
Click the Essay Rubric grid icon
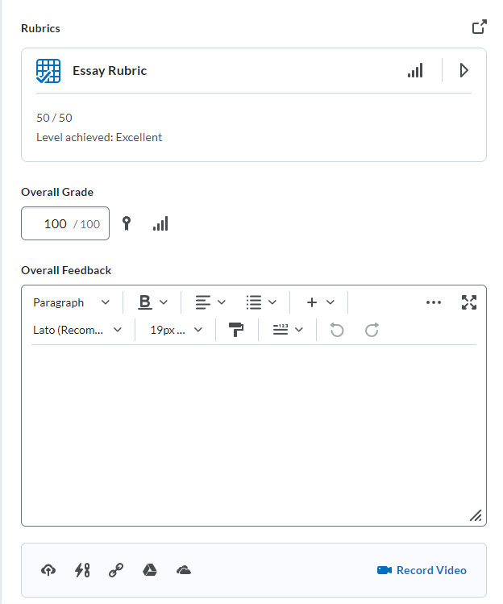(x=48, y=71)
